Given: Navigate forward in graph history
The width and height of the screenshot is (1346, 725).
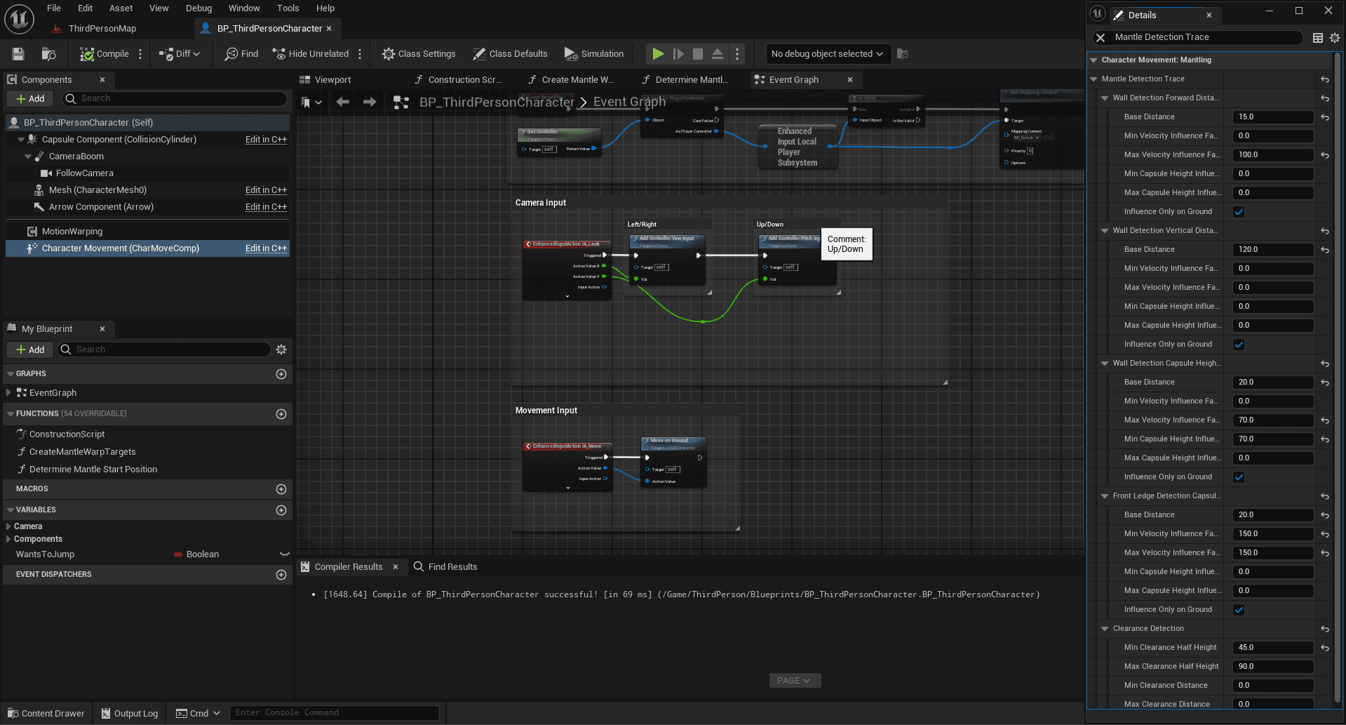Looking at the screenshot, I should pos(370,102).
